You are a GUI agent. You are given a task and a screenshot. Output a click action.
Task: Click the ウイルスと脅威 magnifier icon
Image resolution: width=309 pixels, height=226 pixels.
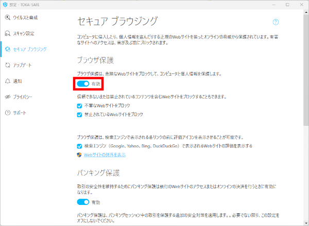8,17
